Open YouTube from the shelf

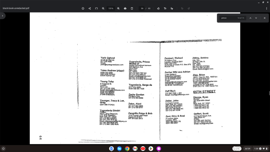click(x=143, y=149)
